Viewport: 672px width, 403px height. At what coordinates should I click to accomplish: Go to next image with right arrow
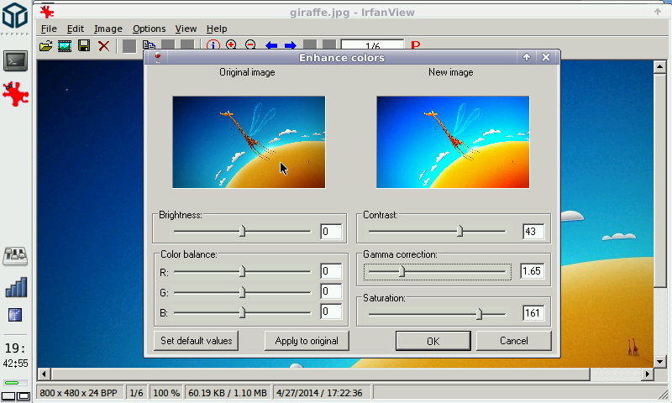pos(290,45)
